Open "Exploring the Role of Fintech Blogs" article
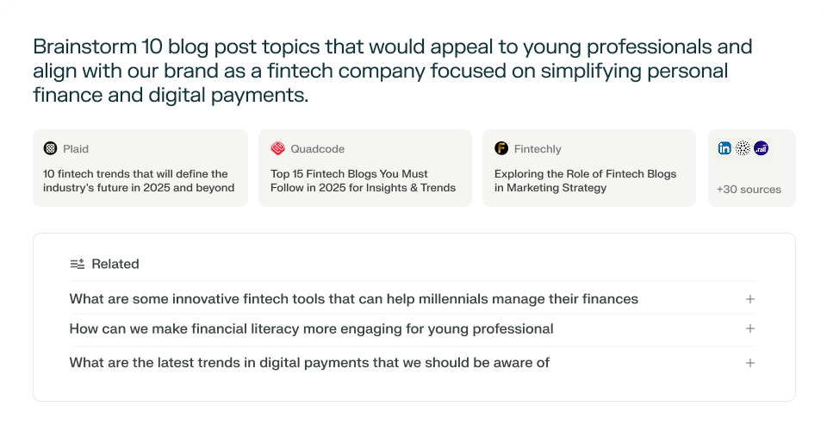Screen dimensions: 827x431 (586, 181)
